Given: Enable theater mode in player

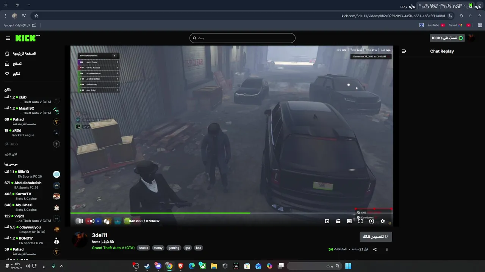Looking at the screenshot, I should tap(349, 221).
